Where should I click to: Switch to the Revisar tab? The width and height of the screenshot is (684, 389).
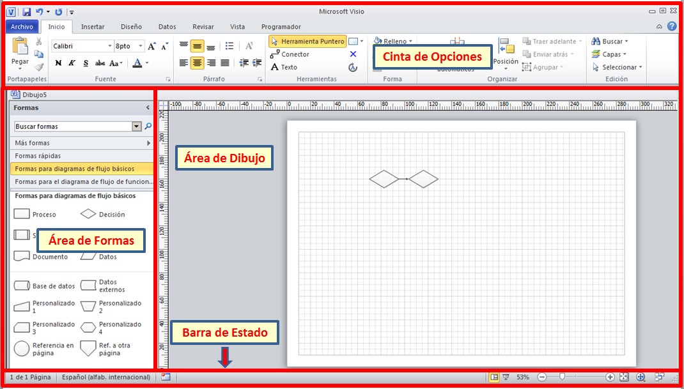(203, 27)
